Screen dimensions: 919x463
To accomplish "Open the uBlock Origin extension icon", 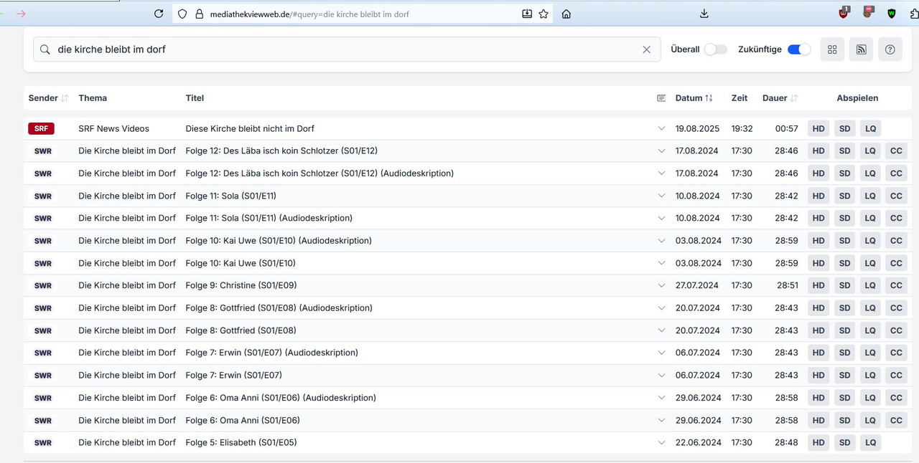I will pyautogui.click(x=844, y=13).
